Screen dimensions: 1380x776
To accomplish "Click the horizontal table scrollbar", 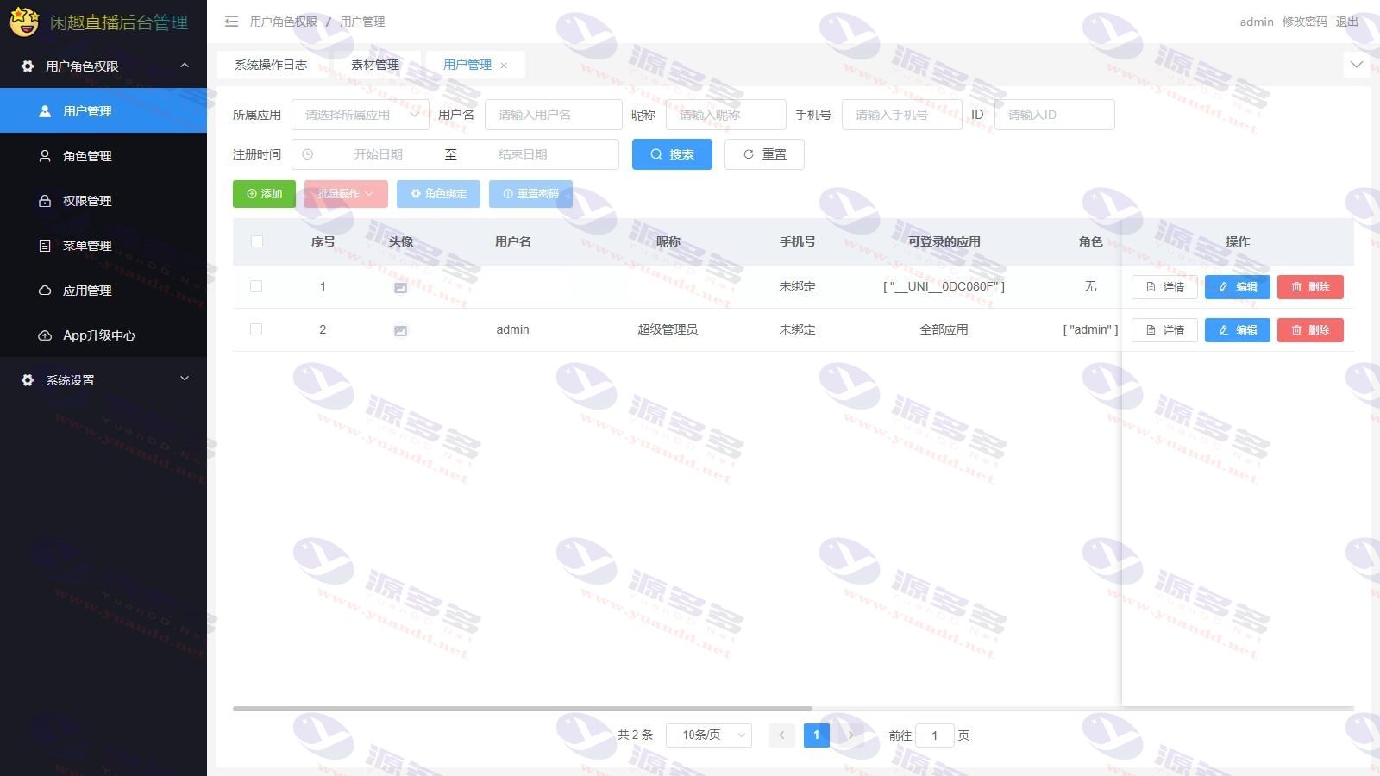I will [523, 709].
